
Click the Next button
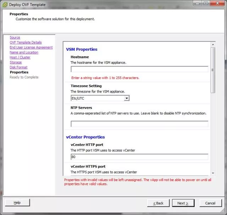pyautogui.click(x=183, y=203)
